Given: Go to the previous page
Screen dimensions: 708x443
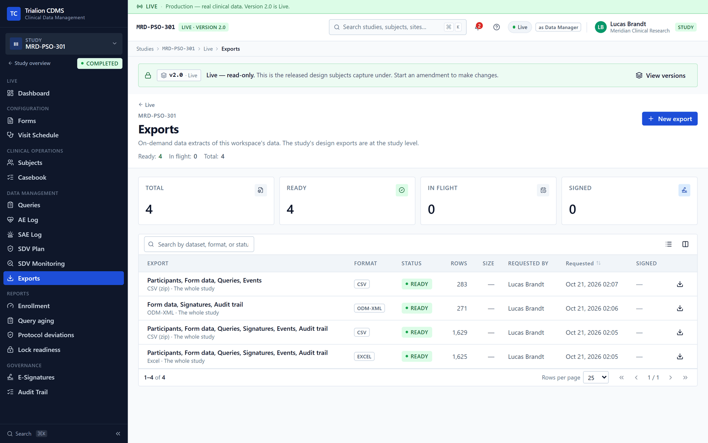Looking at the screenshot, I should pyautogui.click(x=636, y=377).
